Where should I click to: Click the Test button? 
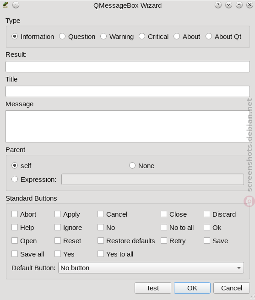click(x=152, y=288)
